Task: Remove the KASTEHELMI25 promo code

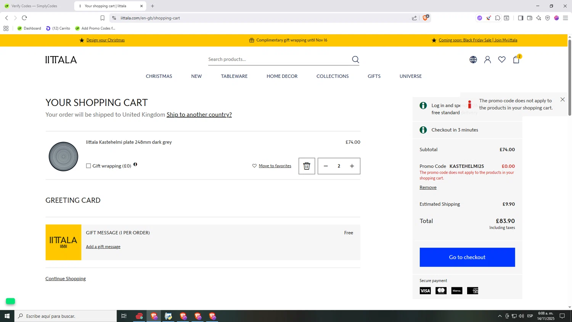Action: point(428,187)
